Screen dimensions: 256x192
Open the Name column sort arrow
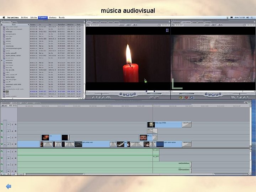[x=28, y=25]
